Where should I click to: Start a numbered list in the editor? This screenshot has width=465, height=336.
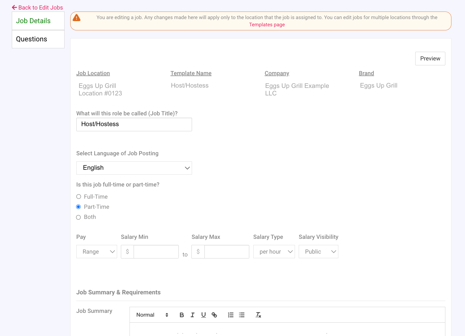[230, 315]
